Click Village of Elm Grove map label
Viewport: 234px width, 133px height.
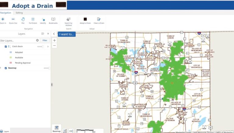coord(205,73)
